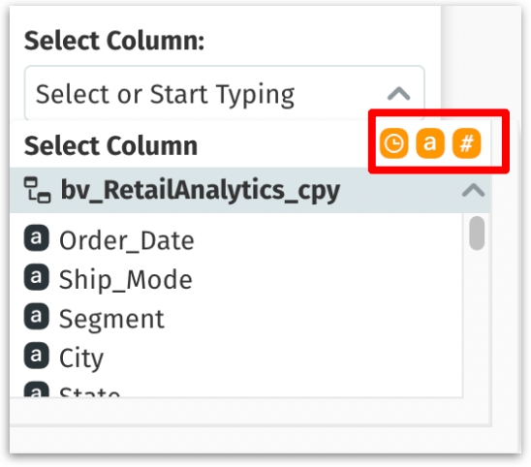Click the bv_RetailAnalytics_cpy group header

pyautogui.click(x=250, y=190)
